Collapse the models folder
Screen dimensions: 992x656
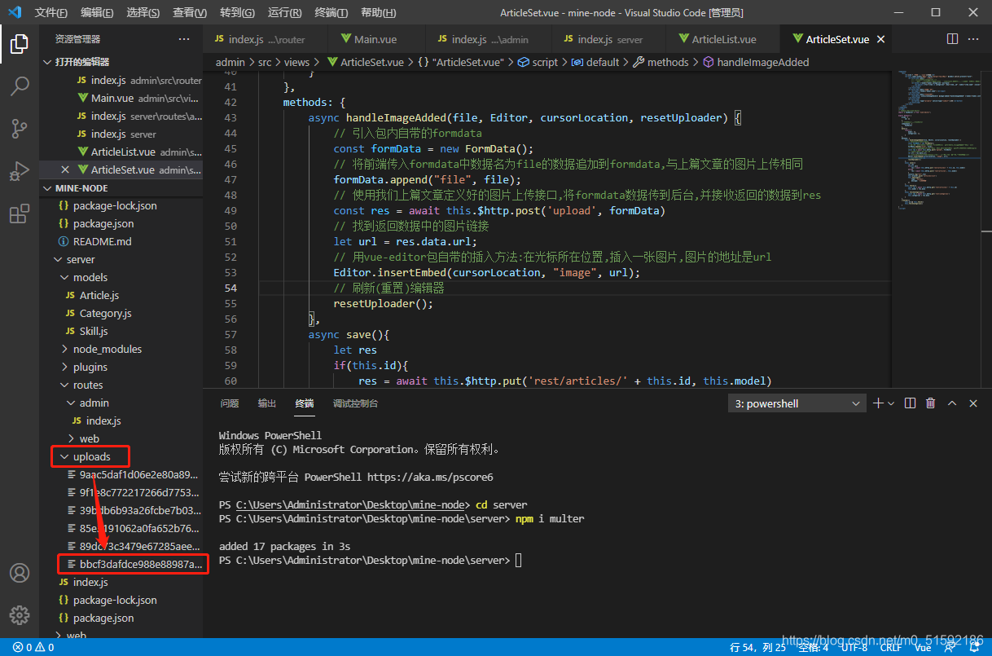tap(90, 277)
